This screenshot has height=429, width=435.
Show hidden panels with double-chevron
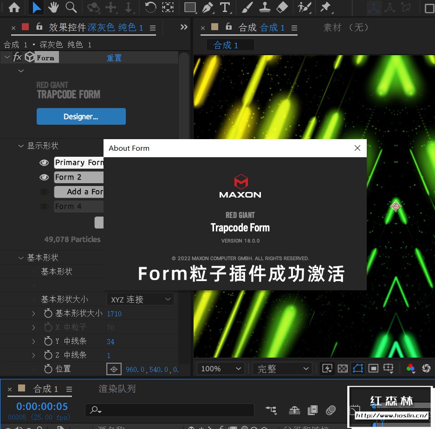coord(184,27)
